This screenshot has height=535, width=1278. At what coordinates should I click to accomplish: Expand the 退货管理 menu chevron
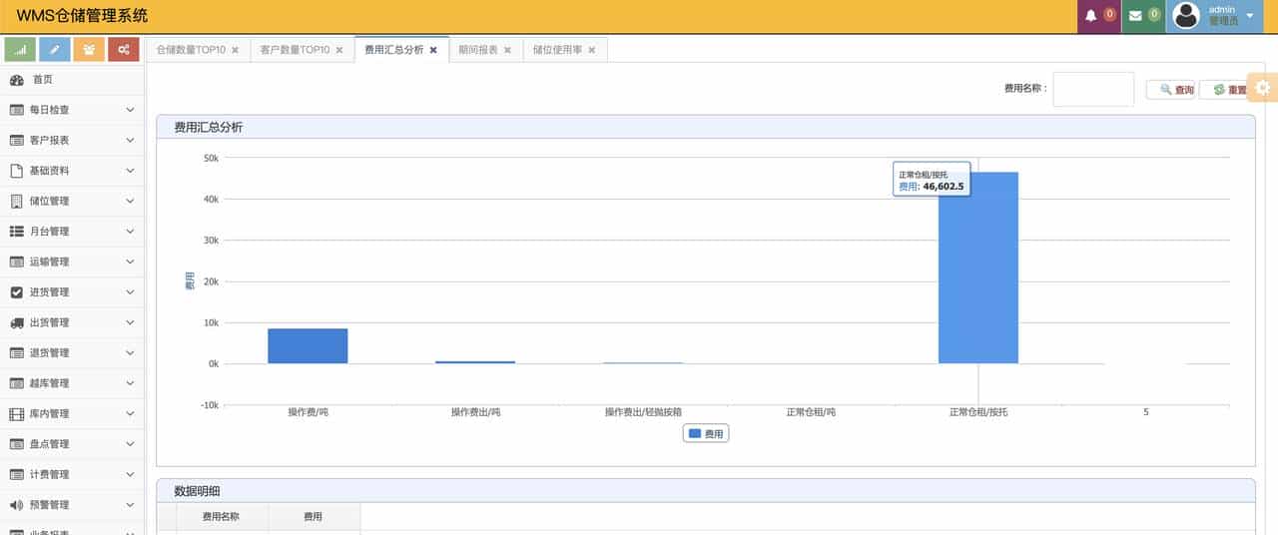click(130, 352)
